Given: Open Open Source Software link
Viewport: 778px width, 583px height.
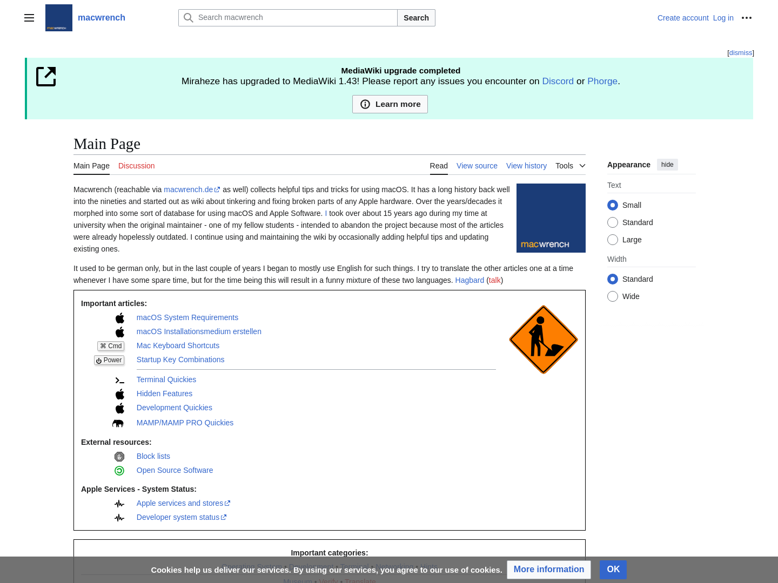Looking at the screenshot, I should pos(175,470).
